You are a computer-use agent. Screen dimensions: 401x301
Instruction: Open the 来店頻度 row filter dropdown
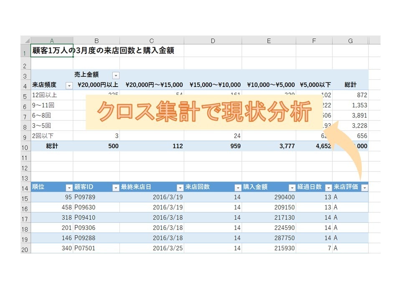[69, 86]
